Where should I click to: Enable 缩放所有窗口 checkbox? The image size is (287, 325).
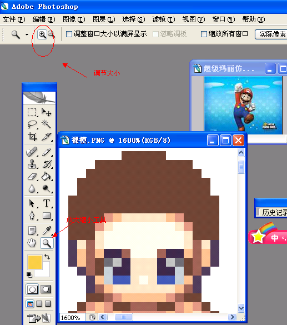point(204,34)
